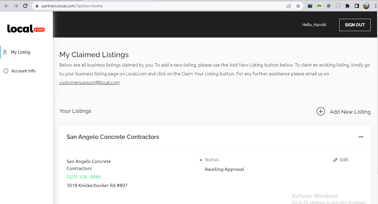Click the customersupport@local.com email link

pos(90,83)
